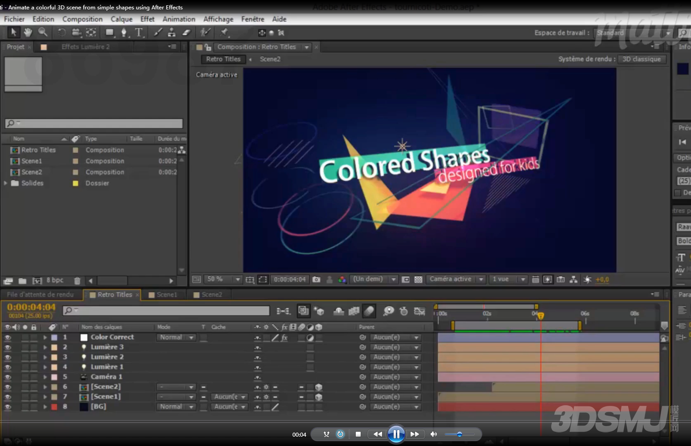Image resolution: width=691 pixels, height=446 pixels.
Task: Select the Eraser tool
Action: click(186, 32)
